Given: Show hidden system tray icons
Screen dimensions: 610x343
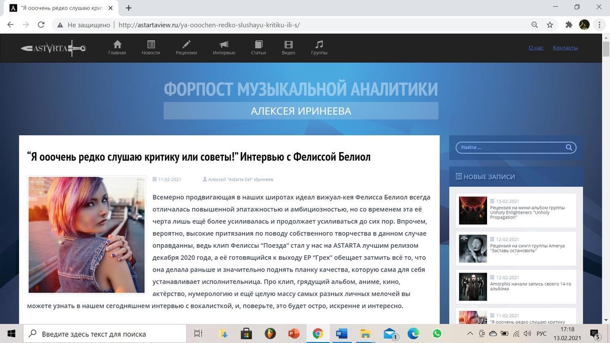Looking at the screenshot, I should (x=470, y=334).
